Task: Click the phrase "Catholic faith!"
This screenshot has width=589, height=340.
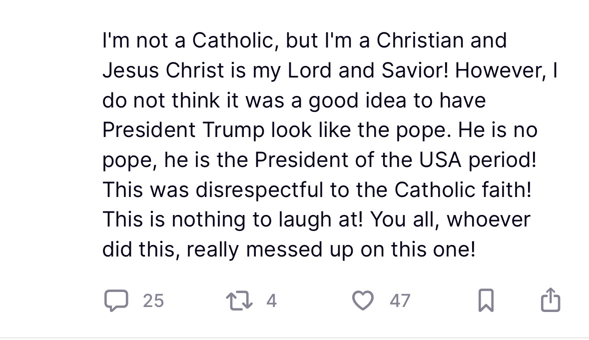Action: 463,189
